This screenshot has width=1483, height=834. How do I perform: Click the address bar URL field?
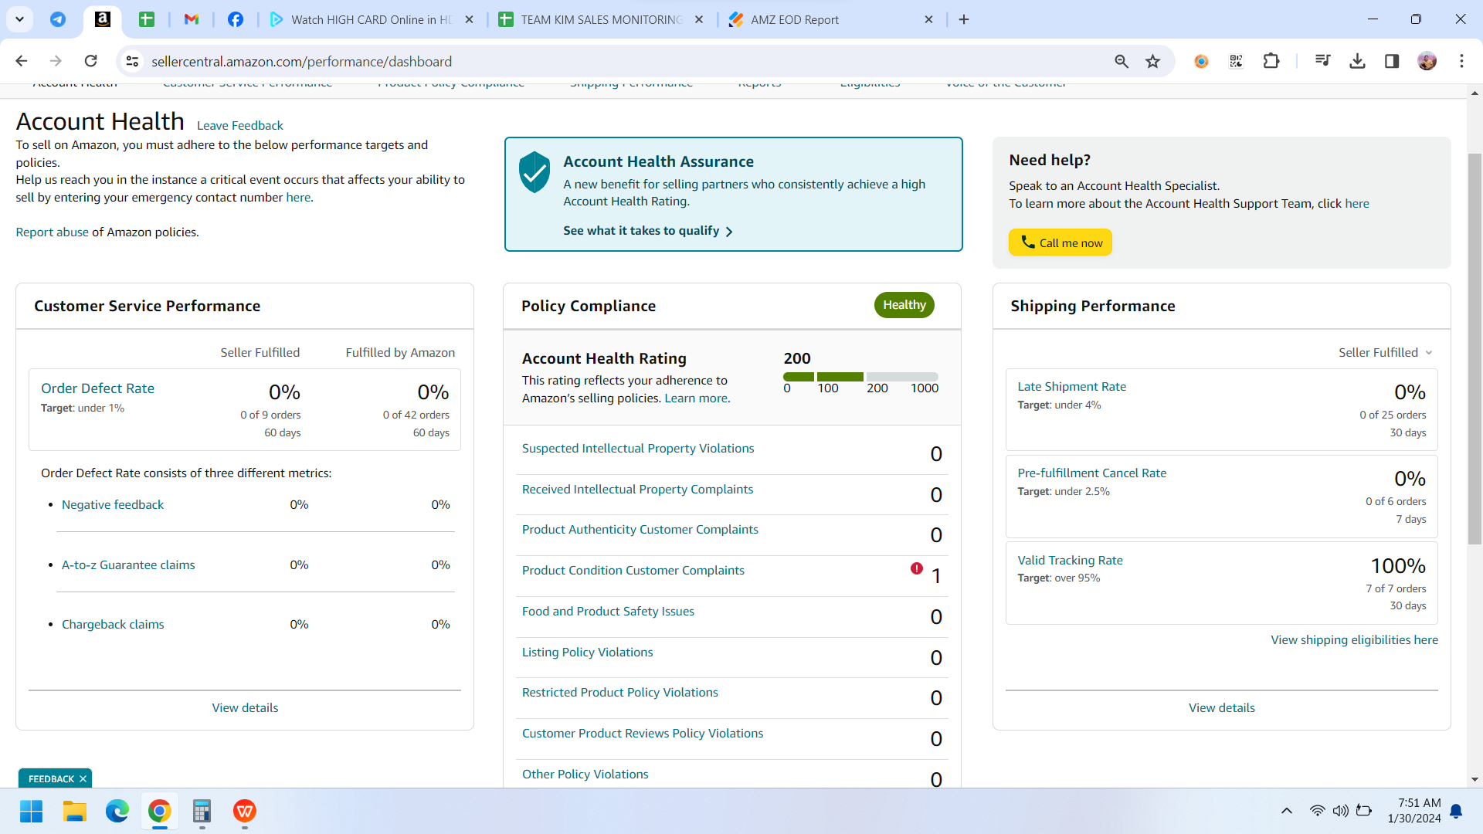[x=618, y=61]
